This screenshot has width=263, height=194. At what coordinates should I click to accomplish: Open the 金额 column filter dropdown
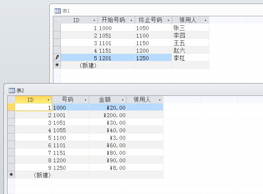122,100
